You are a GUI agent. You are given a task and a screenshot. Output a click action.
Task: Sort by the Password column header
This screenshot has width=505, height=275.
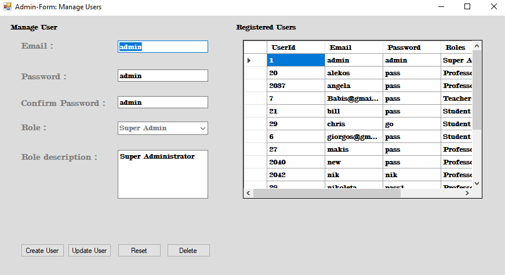(412, 47)
